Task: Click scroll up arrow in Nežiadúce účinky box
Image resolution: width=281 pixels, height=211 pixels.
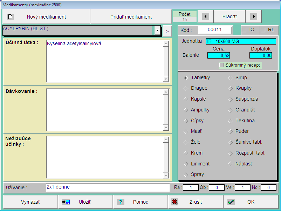Action: (x=166, y=139)
